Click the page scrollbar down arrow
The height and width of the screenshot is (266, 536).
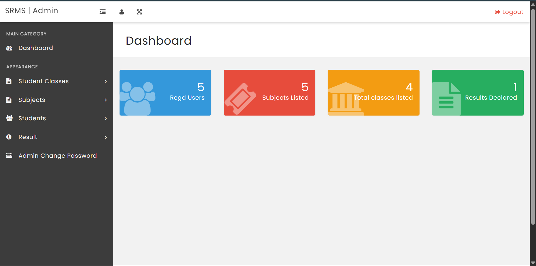coord(533,263)
